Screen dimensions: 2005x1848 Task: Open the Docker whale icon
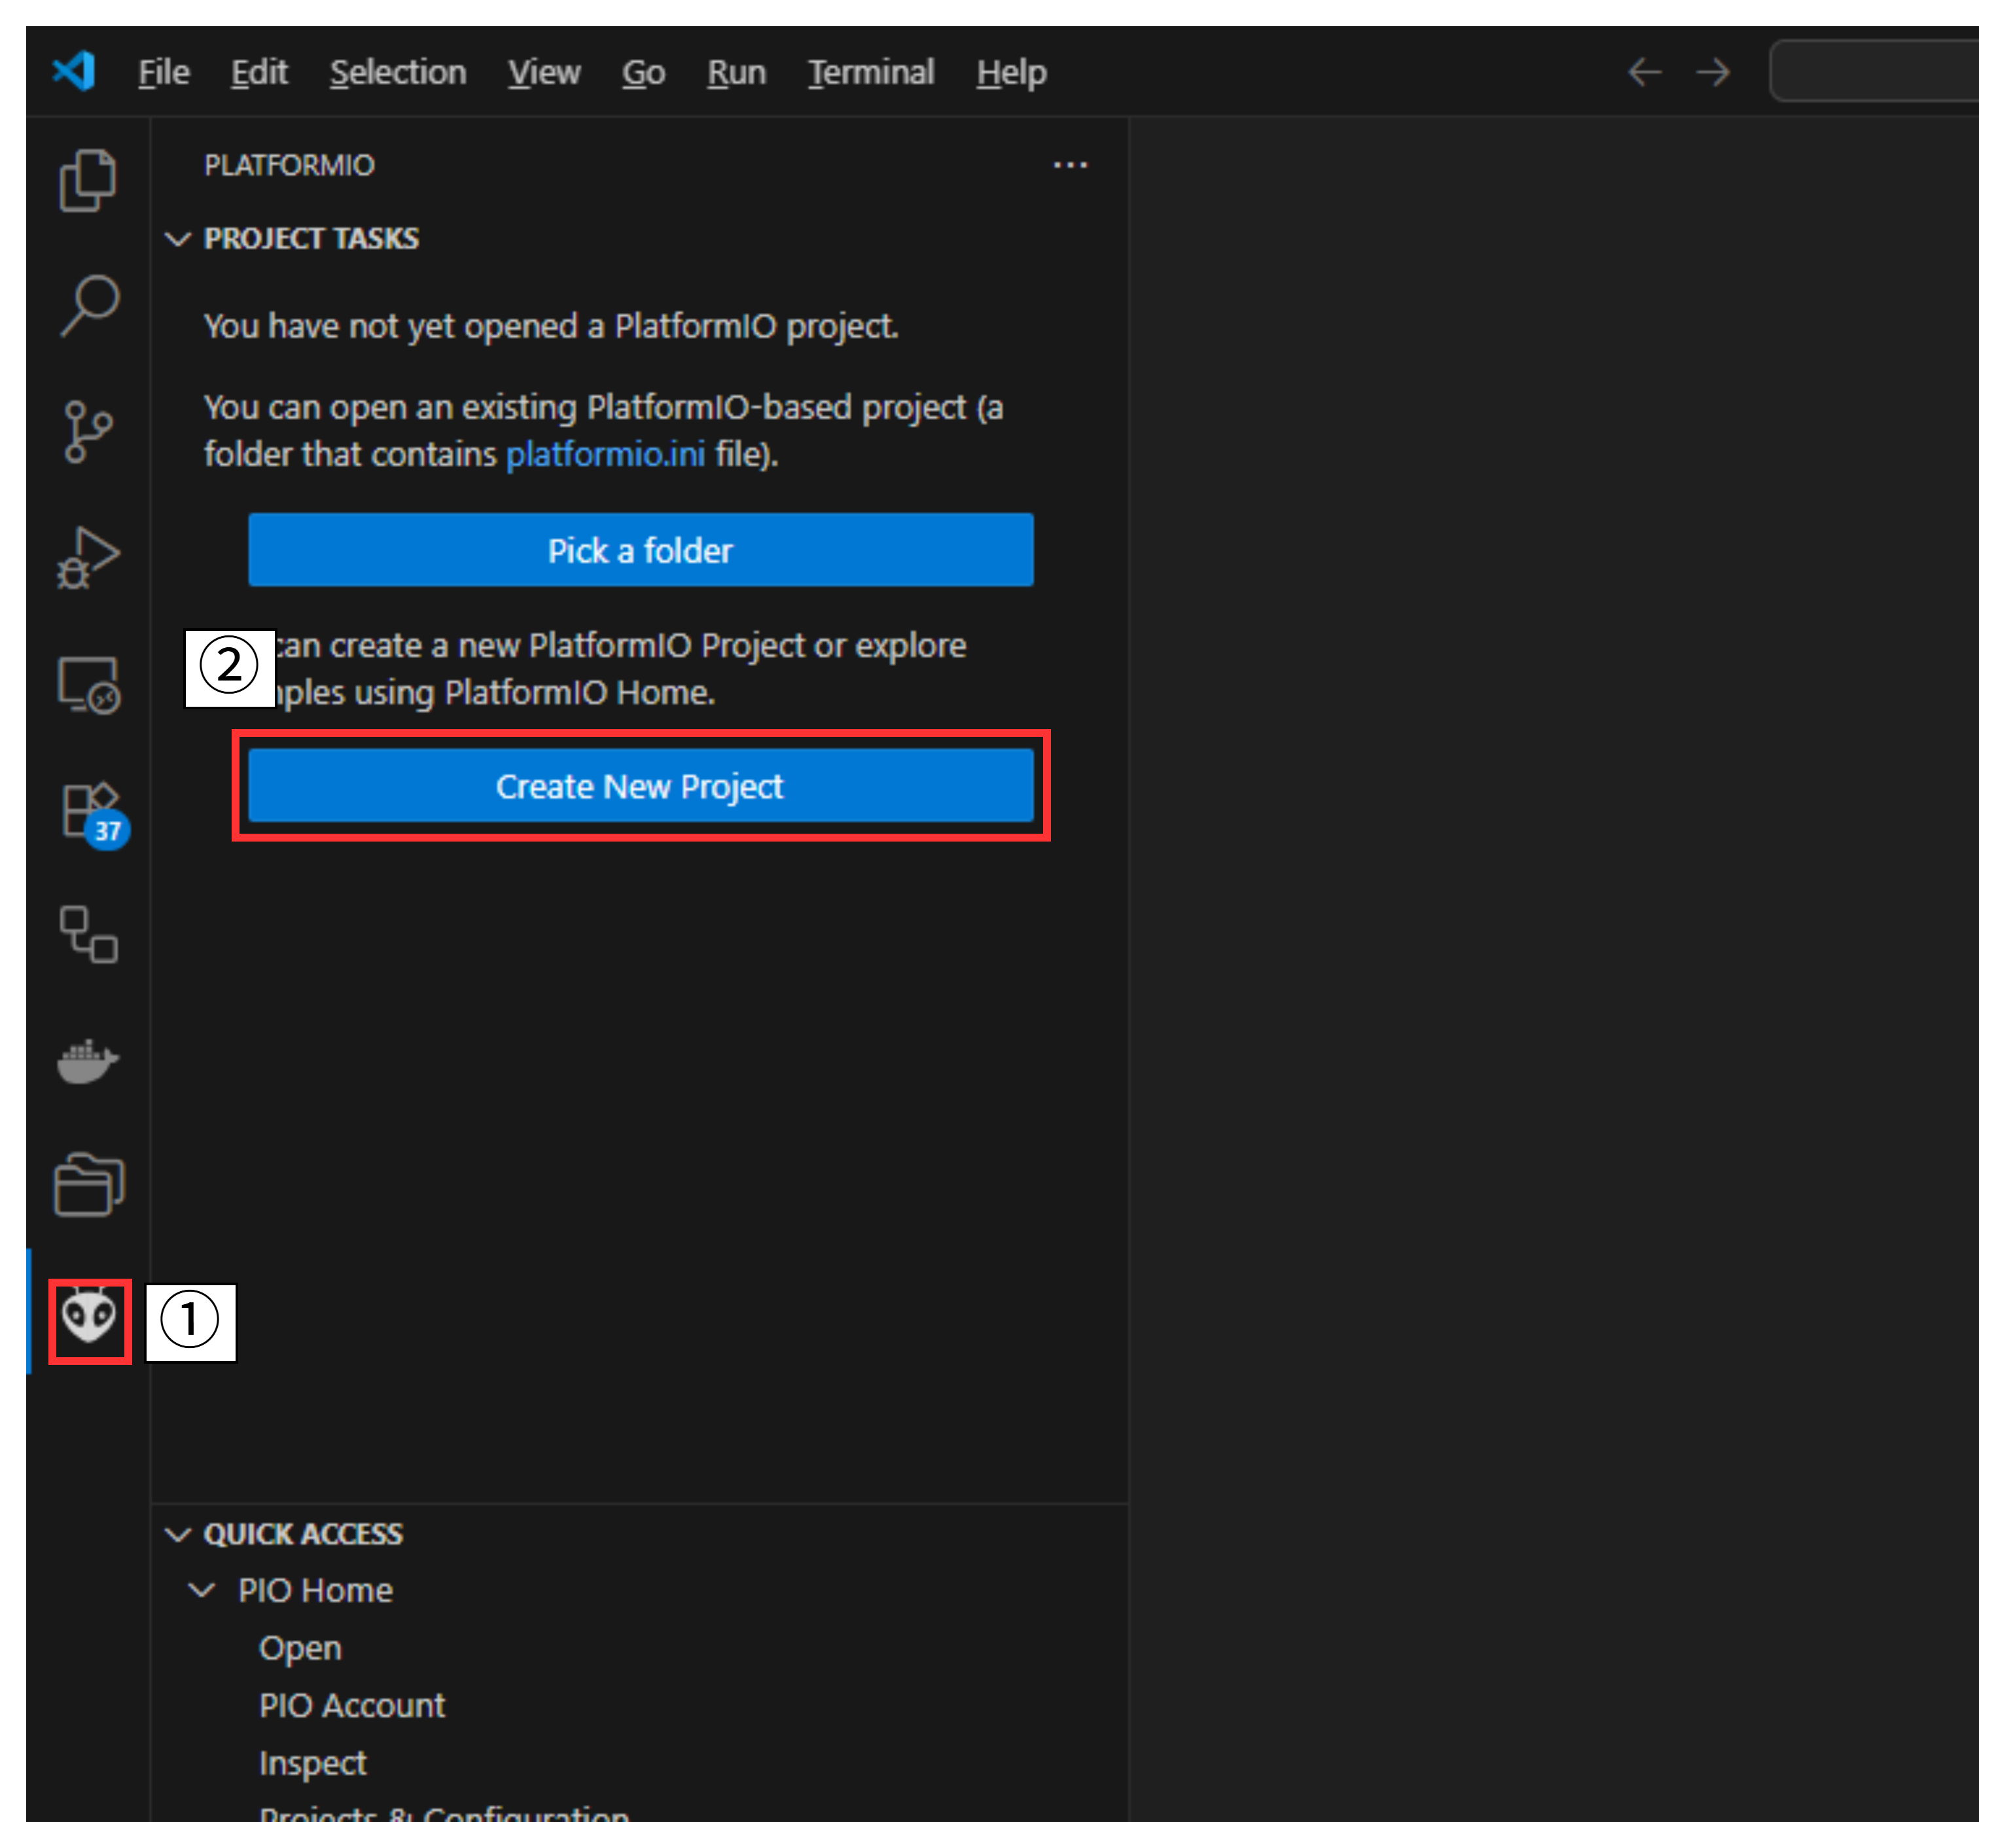(88, 1061)
